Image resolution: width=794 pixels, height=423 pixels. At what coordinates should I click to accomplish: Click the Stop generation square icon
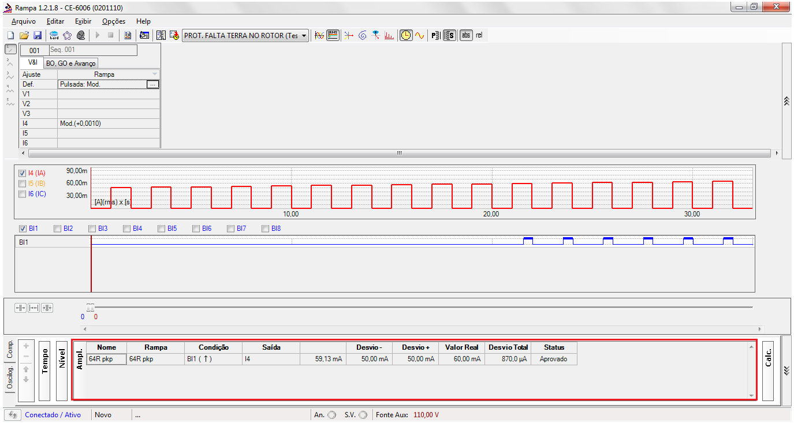(x=110, y=35)
